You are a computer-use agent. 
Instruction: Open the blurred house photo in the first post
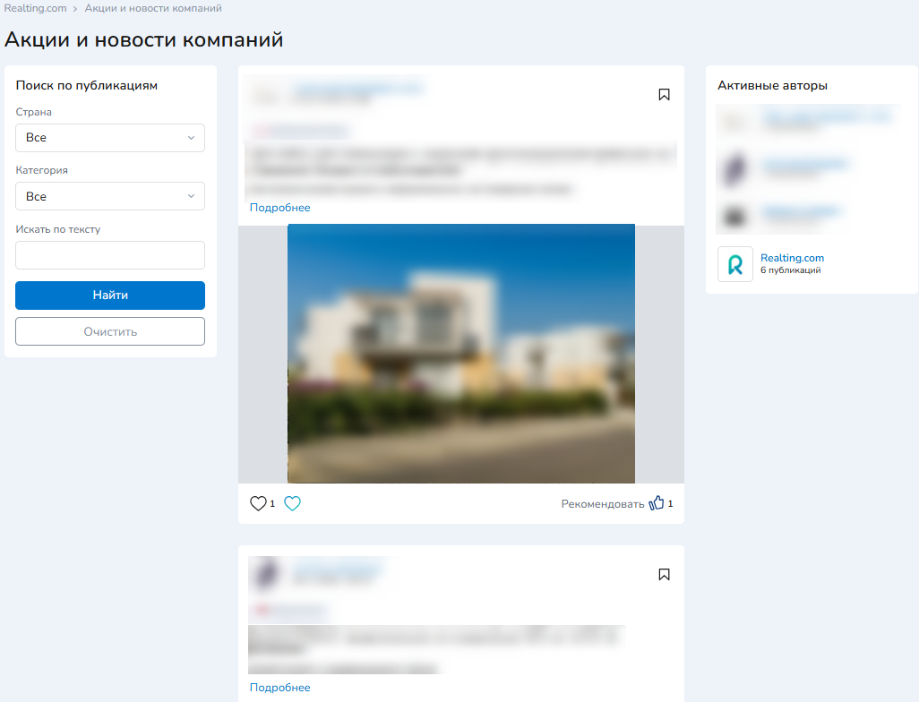click(460, 354)
